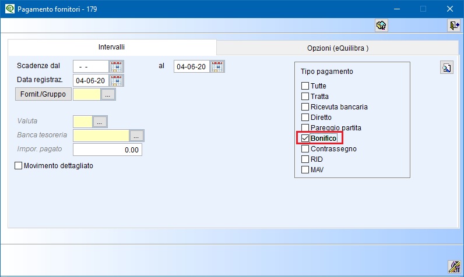Click the 'Tipo pagamento' group label
The height and width of the screenshot is (277, 464).
tap(326, 72)
